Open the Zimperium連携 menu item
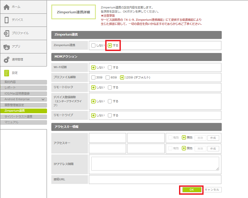 click(x=15, y=111)
